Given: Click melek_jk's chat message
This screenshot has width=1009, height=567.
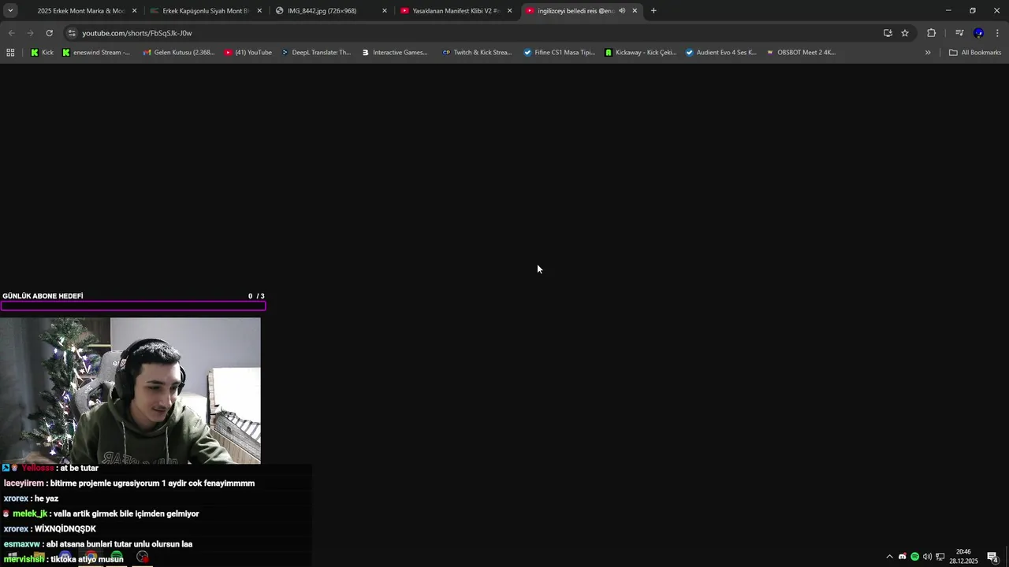Looking at the screenshot, I should (101, 513).
